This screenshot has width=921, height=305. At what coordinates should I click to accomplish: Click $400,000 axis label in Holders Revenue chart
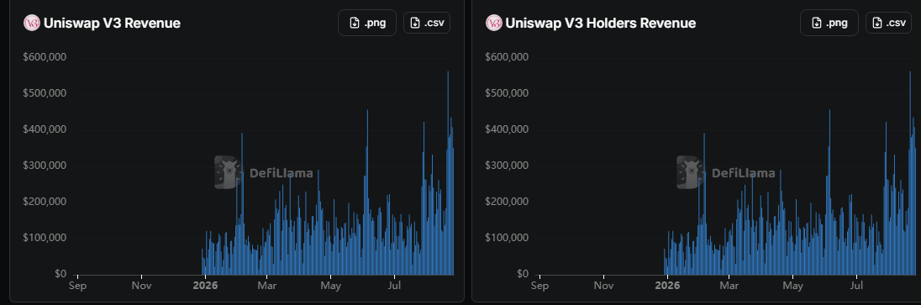click(x=507, y=130)
